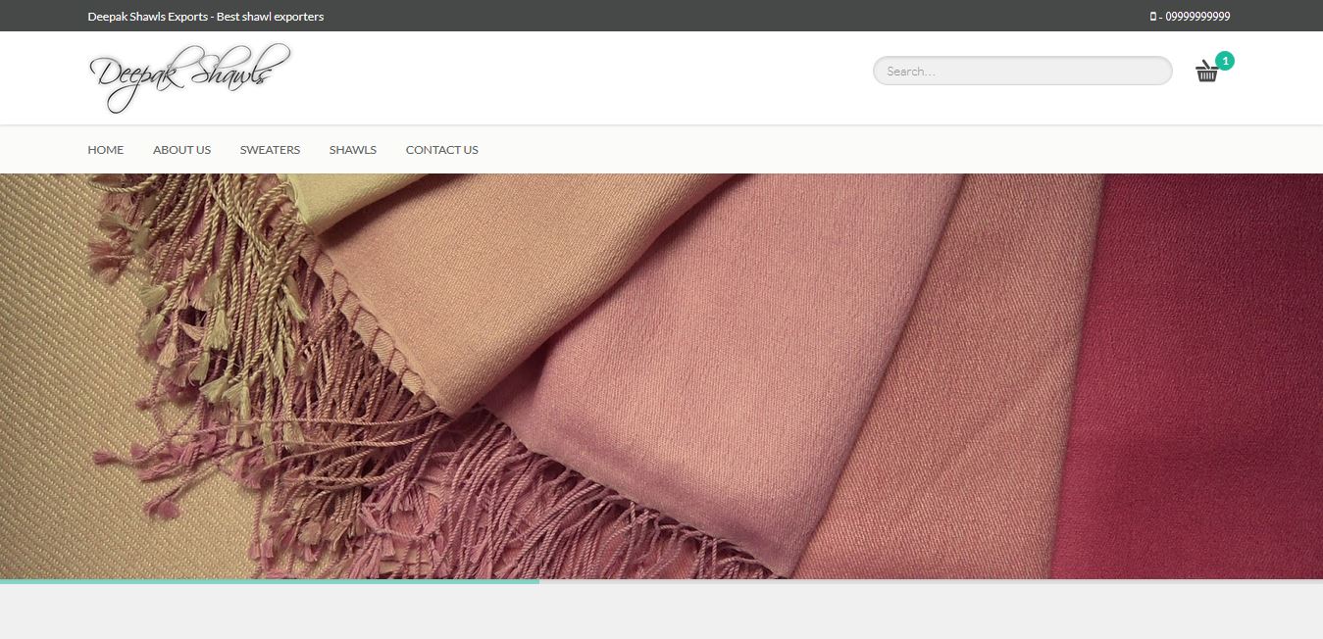Click the phone number 09999999999
This screenshot has width=1323, height=639.
tap(1197, 17)
